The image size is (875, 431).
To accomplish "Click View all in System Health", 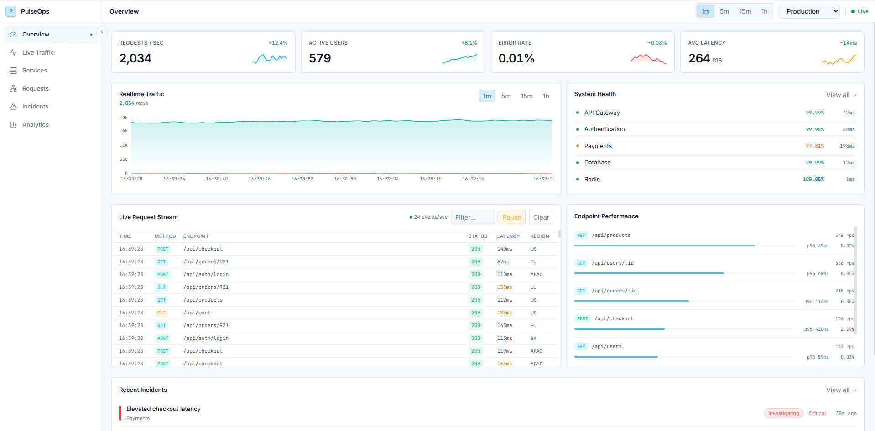I will click(841, 95).
